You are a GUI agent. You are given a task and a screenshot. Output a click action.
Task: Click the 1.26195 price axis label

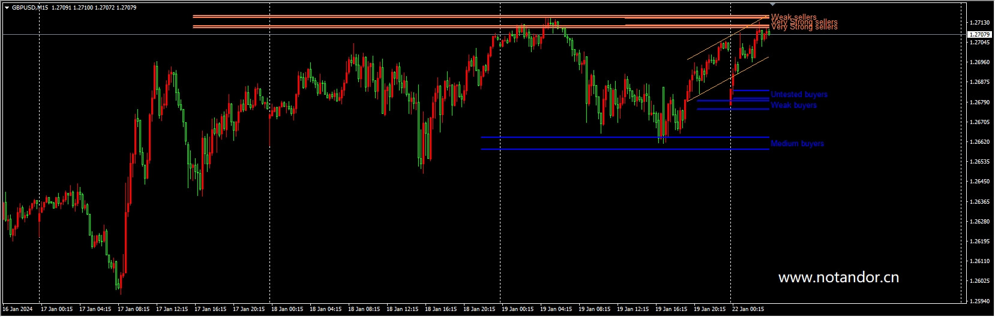pos(979,241)
